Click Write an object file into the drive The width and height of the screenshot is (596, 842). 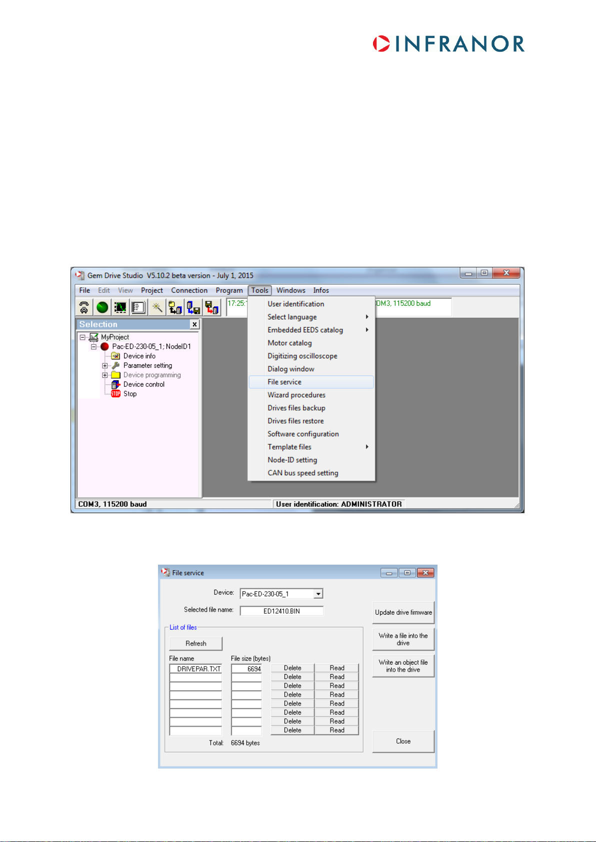tap(403, 666)
